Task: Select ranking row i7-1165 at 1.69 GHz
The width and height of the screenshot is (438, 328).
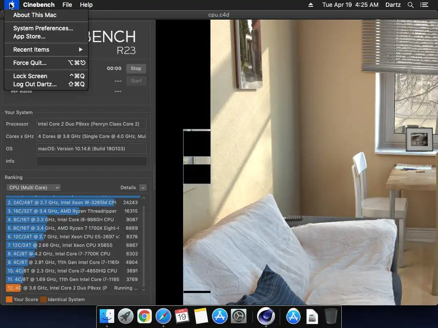Action: click(72, 279)
